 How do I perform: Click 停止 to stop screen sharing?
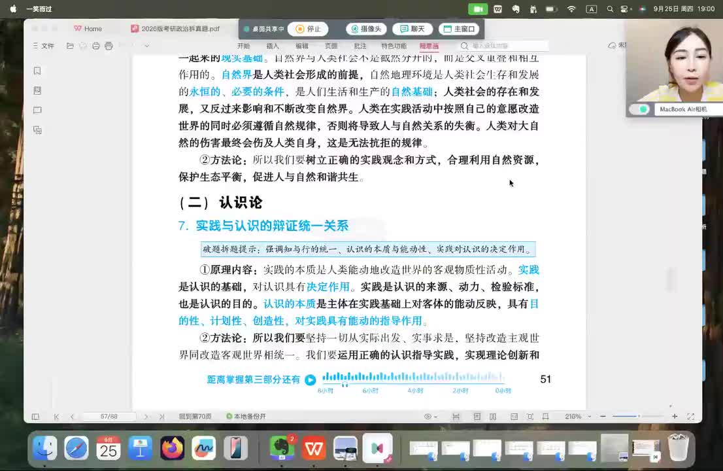(308, 29)
